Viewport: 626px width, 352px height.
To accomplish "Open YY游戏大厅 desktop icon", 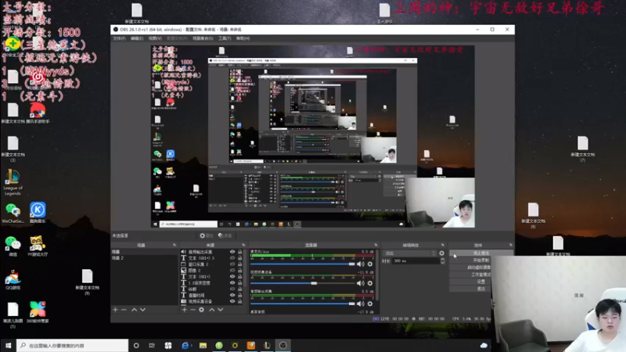I will point(37,246).
